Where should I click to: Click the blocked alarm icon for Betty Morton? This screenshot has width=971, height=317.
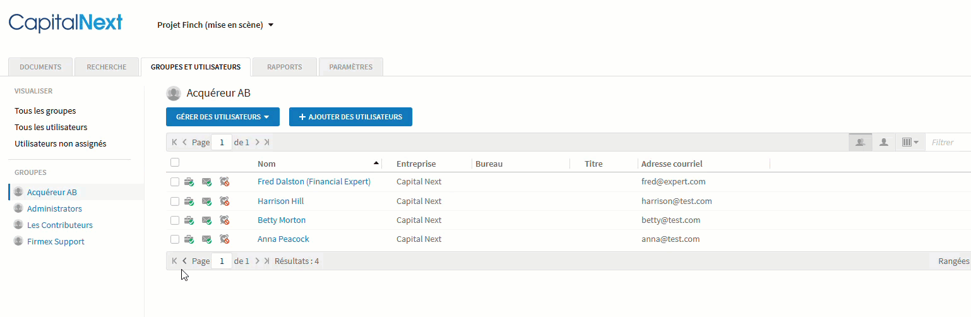pos(224,220)
